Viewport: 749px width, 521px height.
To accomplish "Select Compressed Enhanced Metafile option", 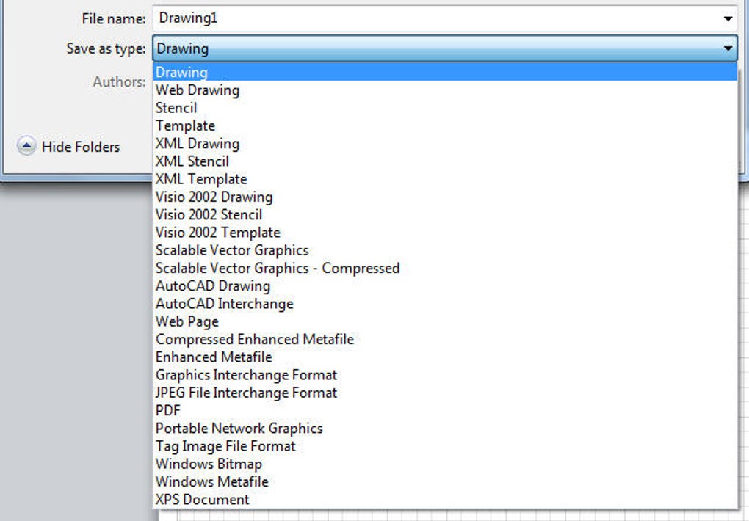I will click(445, 339).
